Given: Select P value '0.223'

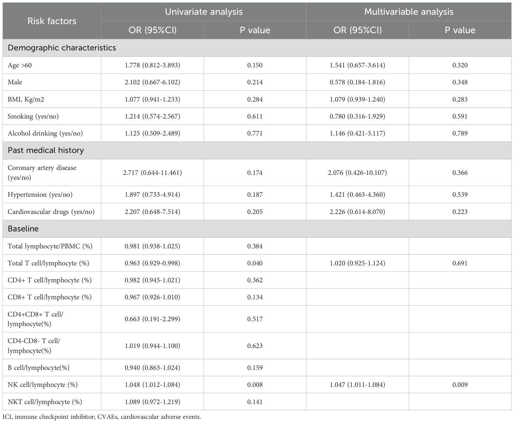Looking at the screenshot, I should [x=460, y=211].
